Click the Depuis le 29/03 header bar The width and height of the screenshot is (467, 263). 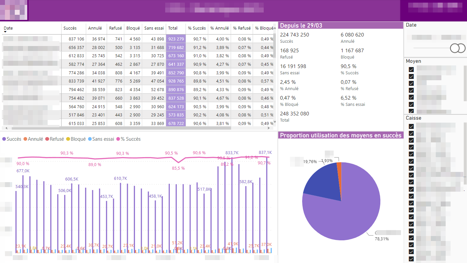tap(340, 25)
